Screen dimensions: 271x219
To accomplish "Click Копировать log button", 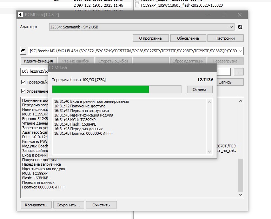I will tap(36, 205).
